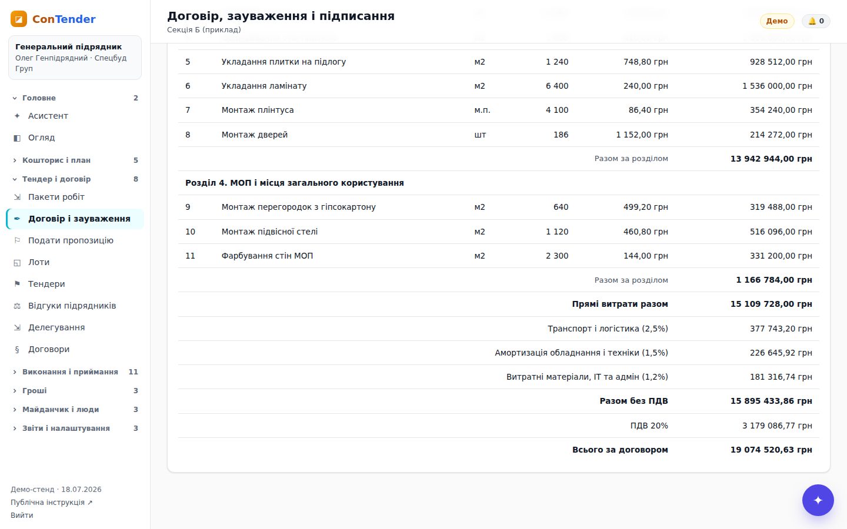Click row Монтаж дверей

tap(499, 135)
